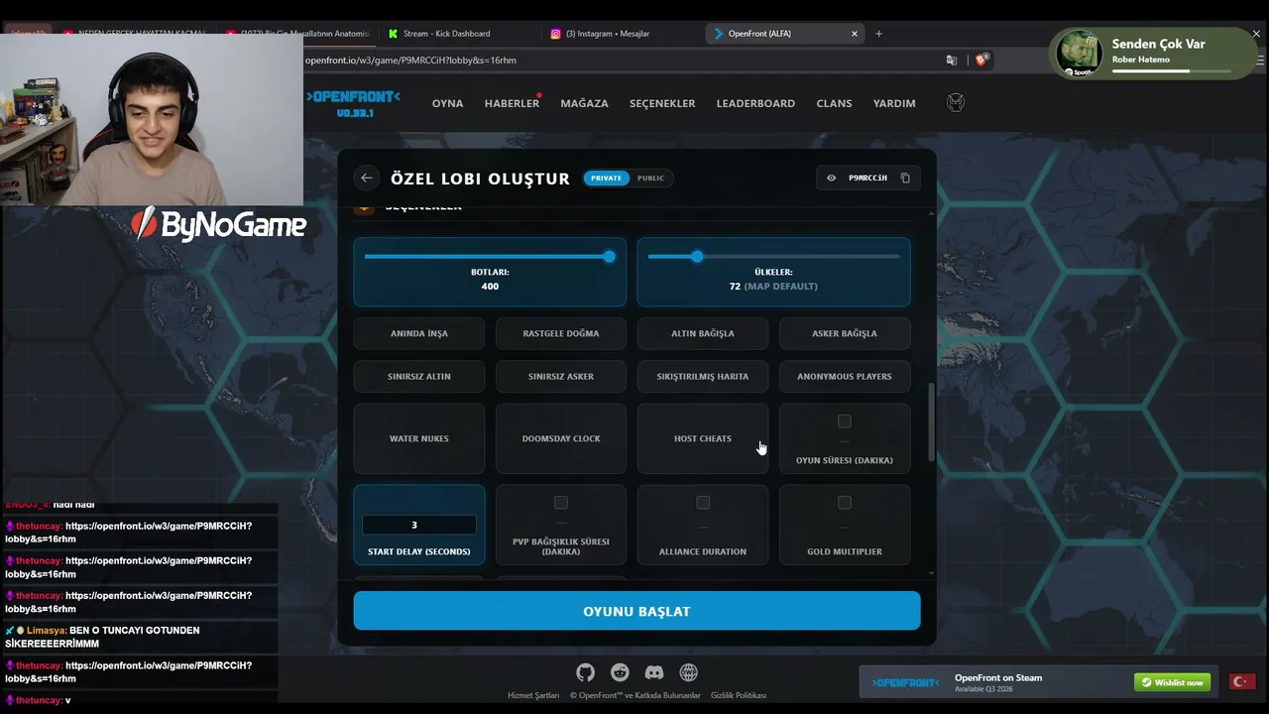The height and width of the screenshot is (714, 1269).
Task: Toggle HOST CHEATS option
Action: click(x=703, y=438)
